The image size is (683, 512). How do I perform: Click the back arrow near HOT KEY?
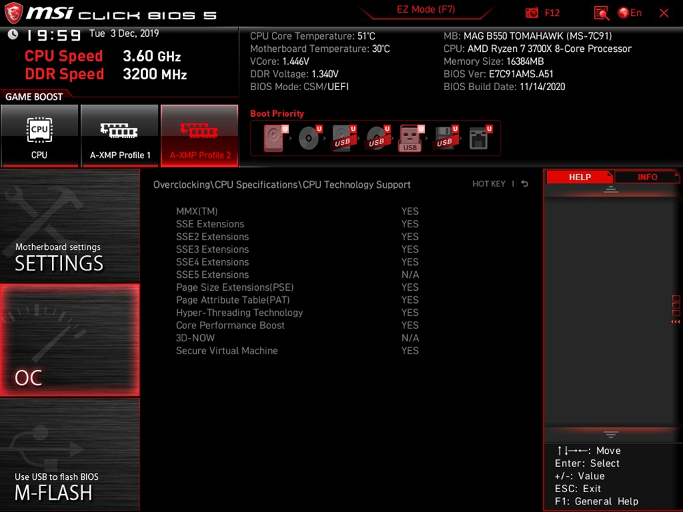525,184
